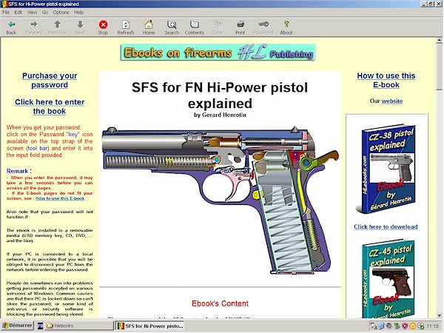
Task: Switch to the hlebooks taskbar window
Action: (x=78, y=326)
